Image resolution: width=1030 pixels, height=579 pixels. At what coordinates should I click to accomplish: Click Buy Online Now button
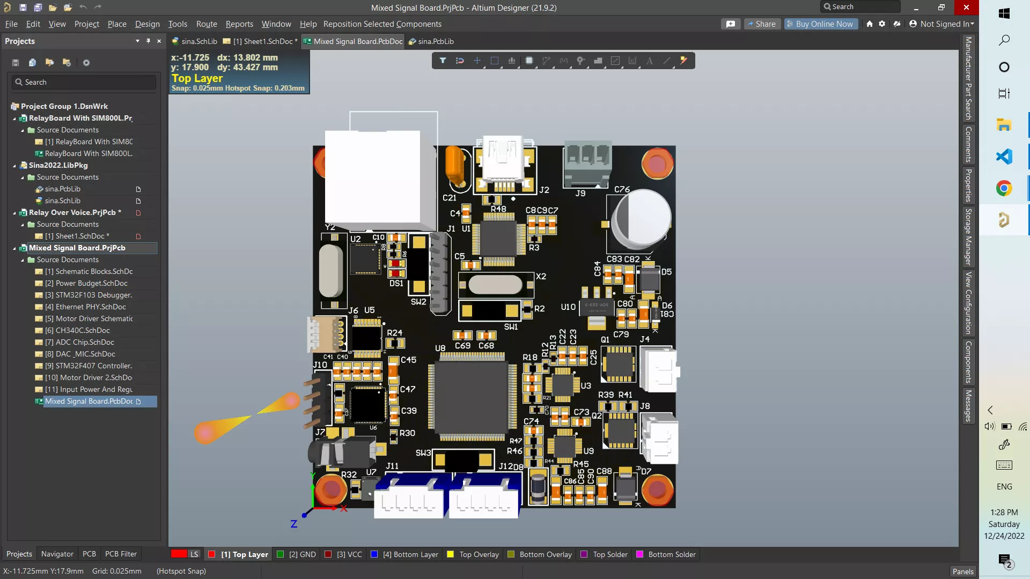(821, 24)
